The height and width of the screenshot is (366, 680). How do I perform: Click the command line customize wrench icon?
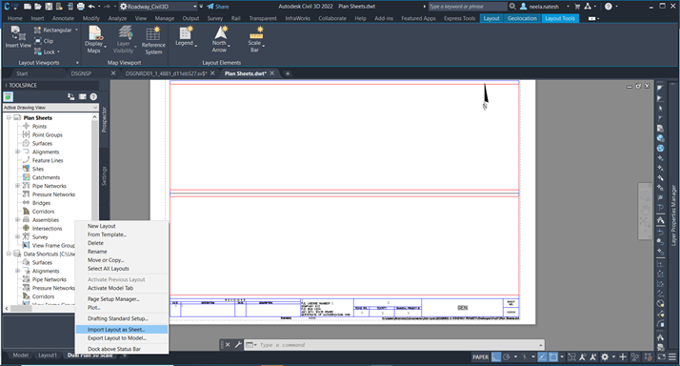coord(238,345)
